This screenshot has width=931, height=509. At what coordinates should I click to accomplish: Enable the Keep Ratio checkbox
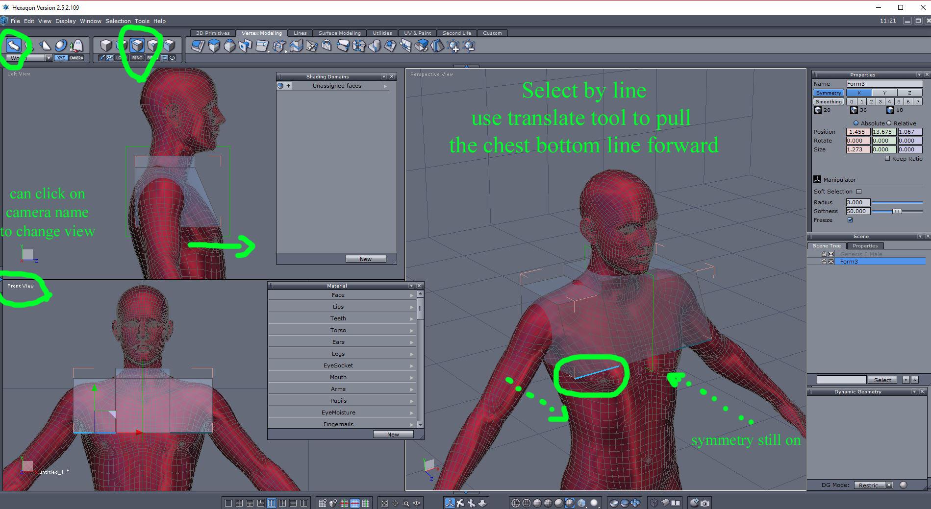[887, 158]
